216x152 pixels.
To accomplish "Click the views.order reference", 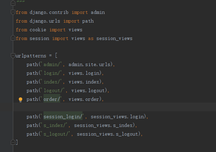I will coord(85,99).
